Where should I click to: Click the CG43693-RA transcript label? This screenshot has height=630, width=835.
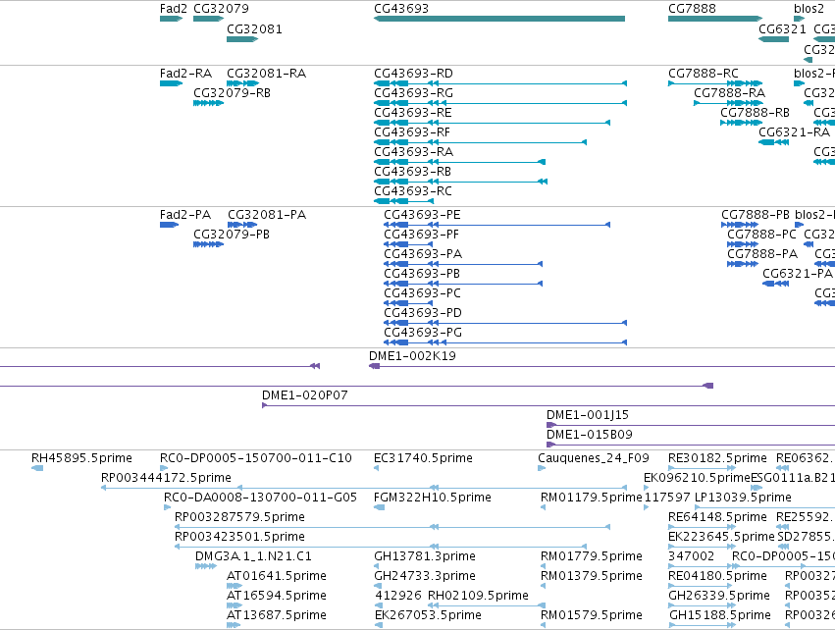pos(413,152)
